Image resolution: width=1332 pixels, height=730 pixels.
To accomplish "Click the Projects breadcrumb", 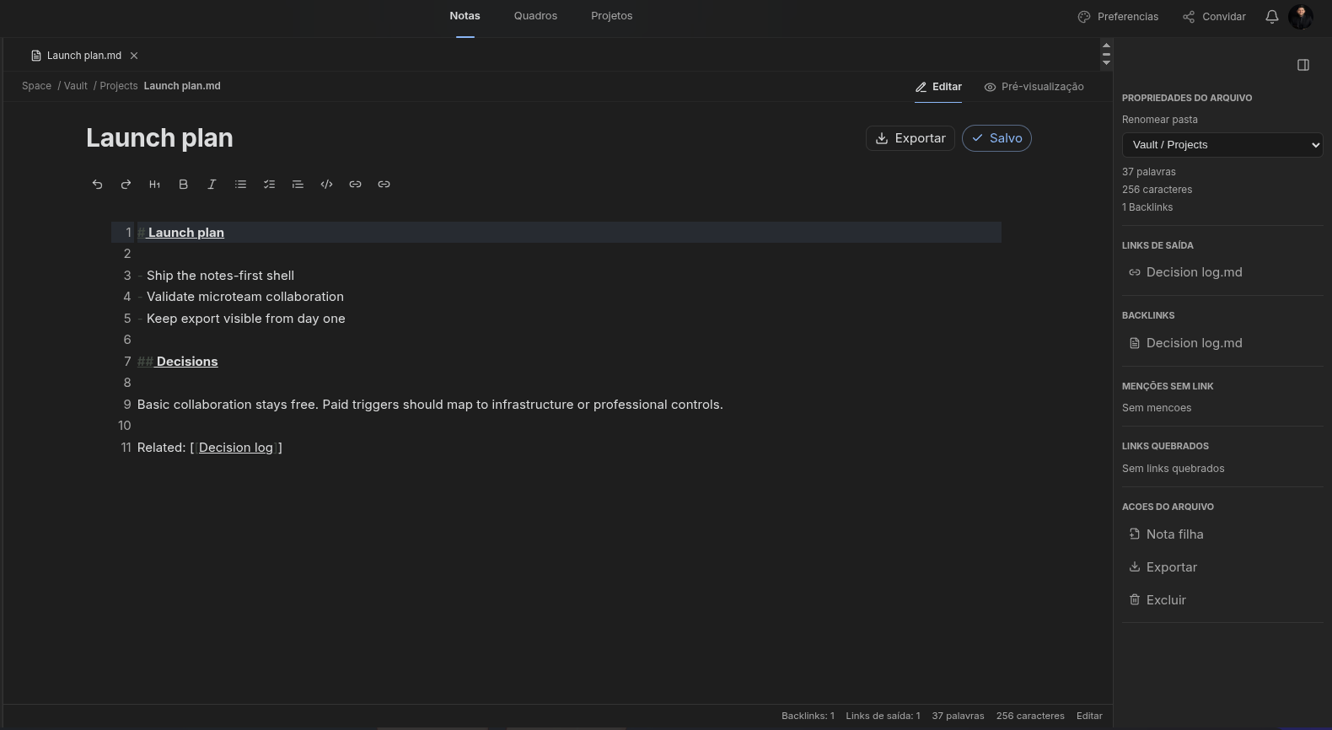I will 119,86.
